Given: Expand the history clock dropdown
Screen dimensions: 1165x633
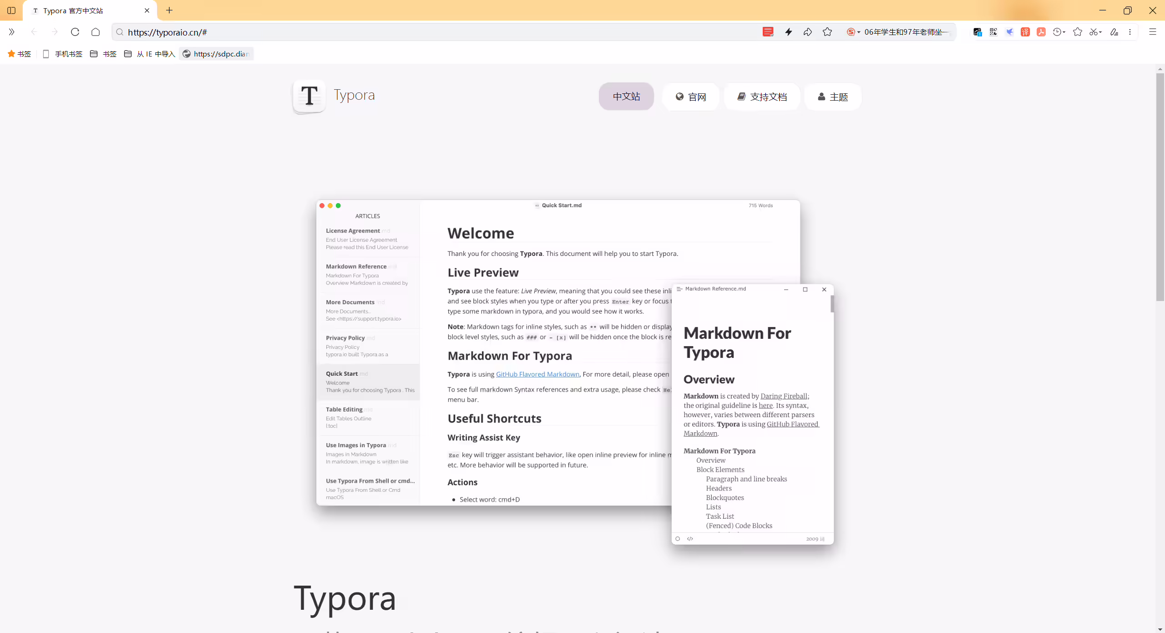Looking at the screenshot, I should click(1064, 32).
